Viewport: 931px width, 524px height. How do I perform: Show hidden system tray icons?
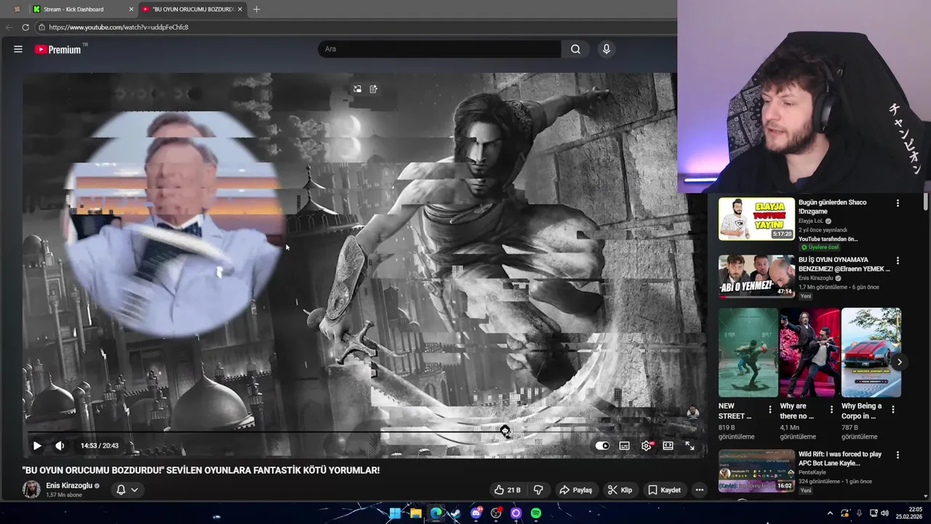830,513
